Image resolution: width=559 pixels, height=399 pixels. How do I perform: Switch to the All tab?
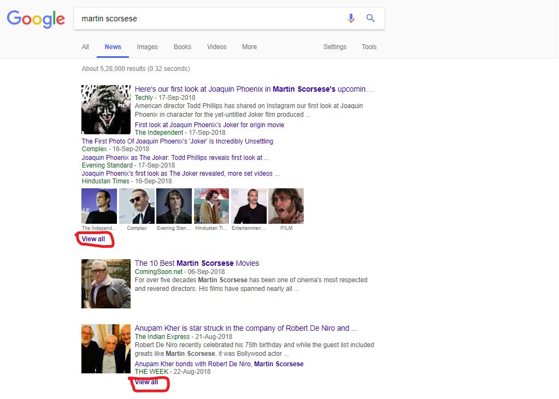click(x=85, y=47)
